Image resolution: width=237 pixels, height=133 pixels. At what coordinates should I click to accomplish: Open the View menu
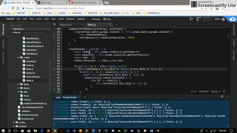coord(39,19)
